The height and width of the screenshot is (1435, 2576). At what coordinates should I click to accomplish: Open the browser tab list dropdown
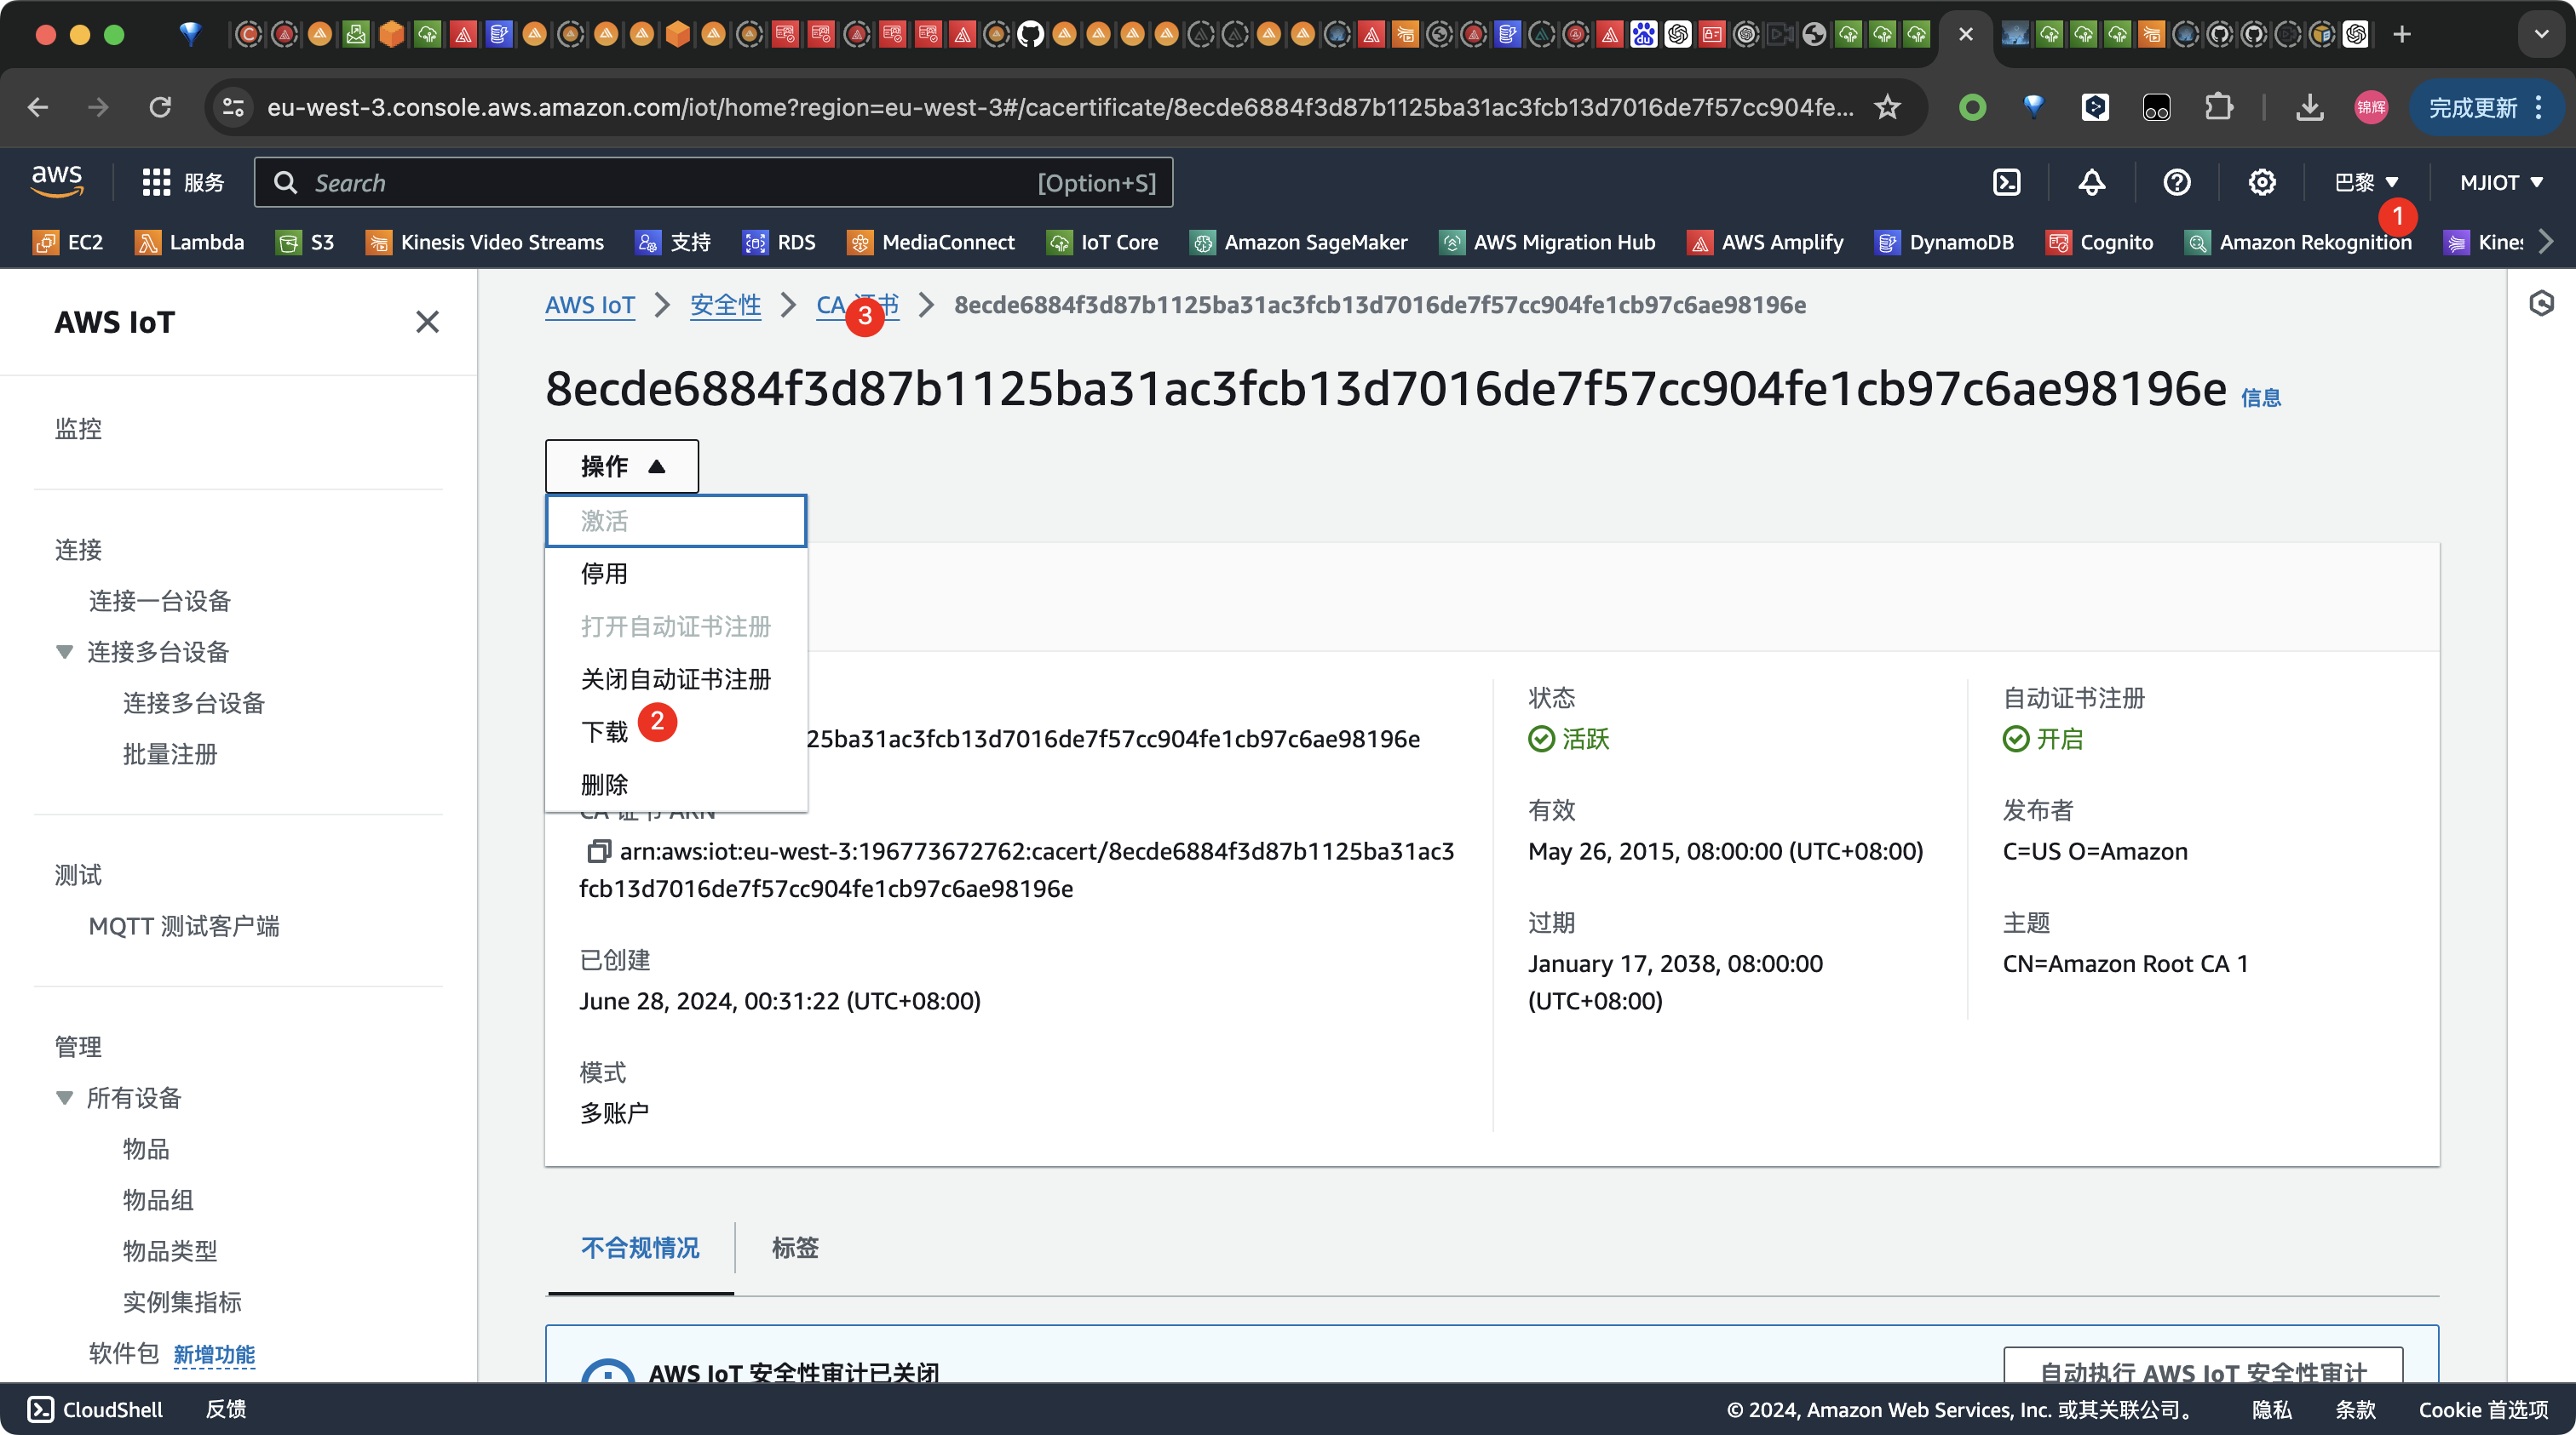[x=2541, y=35]
